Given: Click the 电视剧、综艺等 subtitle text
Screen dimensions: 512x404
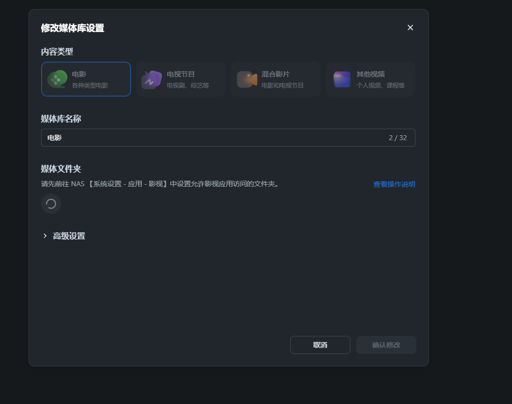Looking at the screenshot, I should click(188, 85).
